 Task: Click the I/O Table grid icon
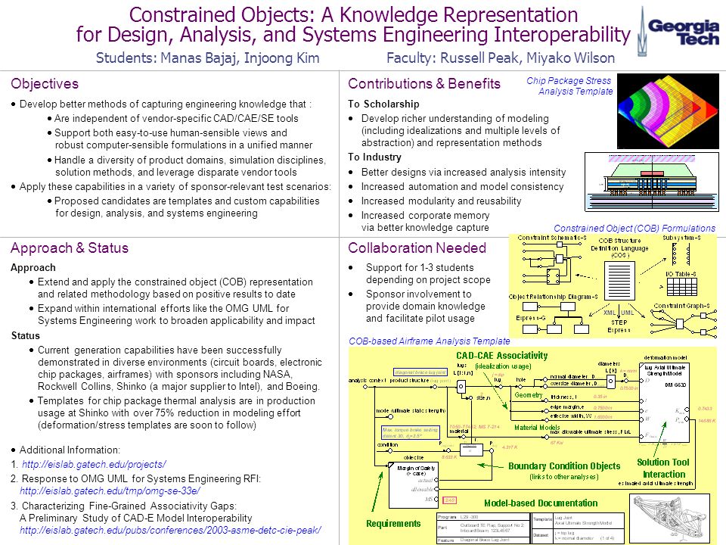pyautogui.click(x=682, y=286)
